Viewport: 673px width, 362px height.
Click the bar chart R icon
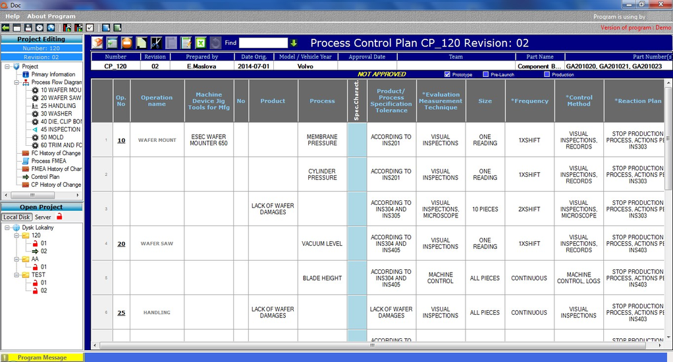(x=67, y=28)
